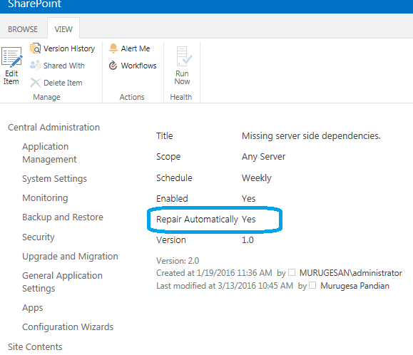Image resolution: width=413 pixels, height=355 pixels.
Task: Click presence box beside MURUGESAN\administrator
Action: (x=292, y=272)
